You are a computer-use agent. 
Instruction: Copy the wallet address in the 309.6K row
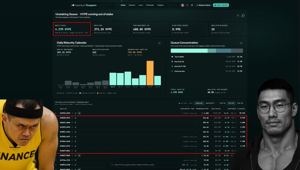(72, 122)
